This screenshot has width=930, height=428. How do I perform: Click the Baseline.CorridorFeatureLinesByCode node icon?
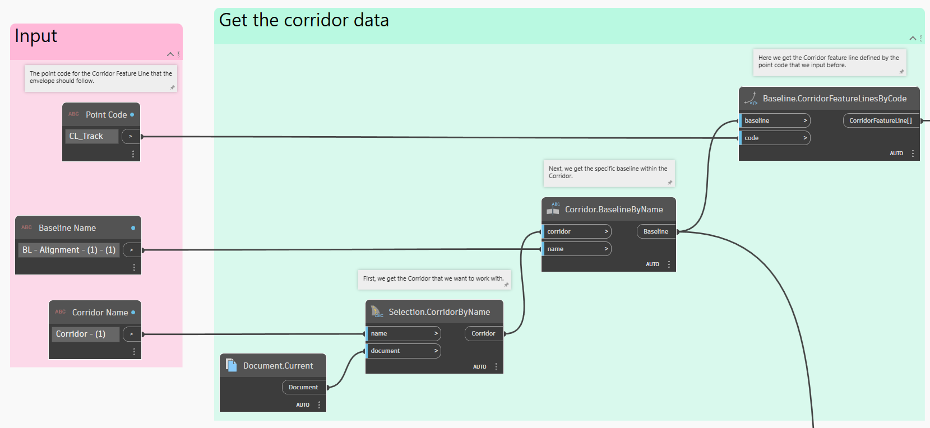click(x=751, y=99)
